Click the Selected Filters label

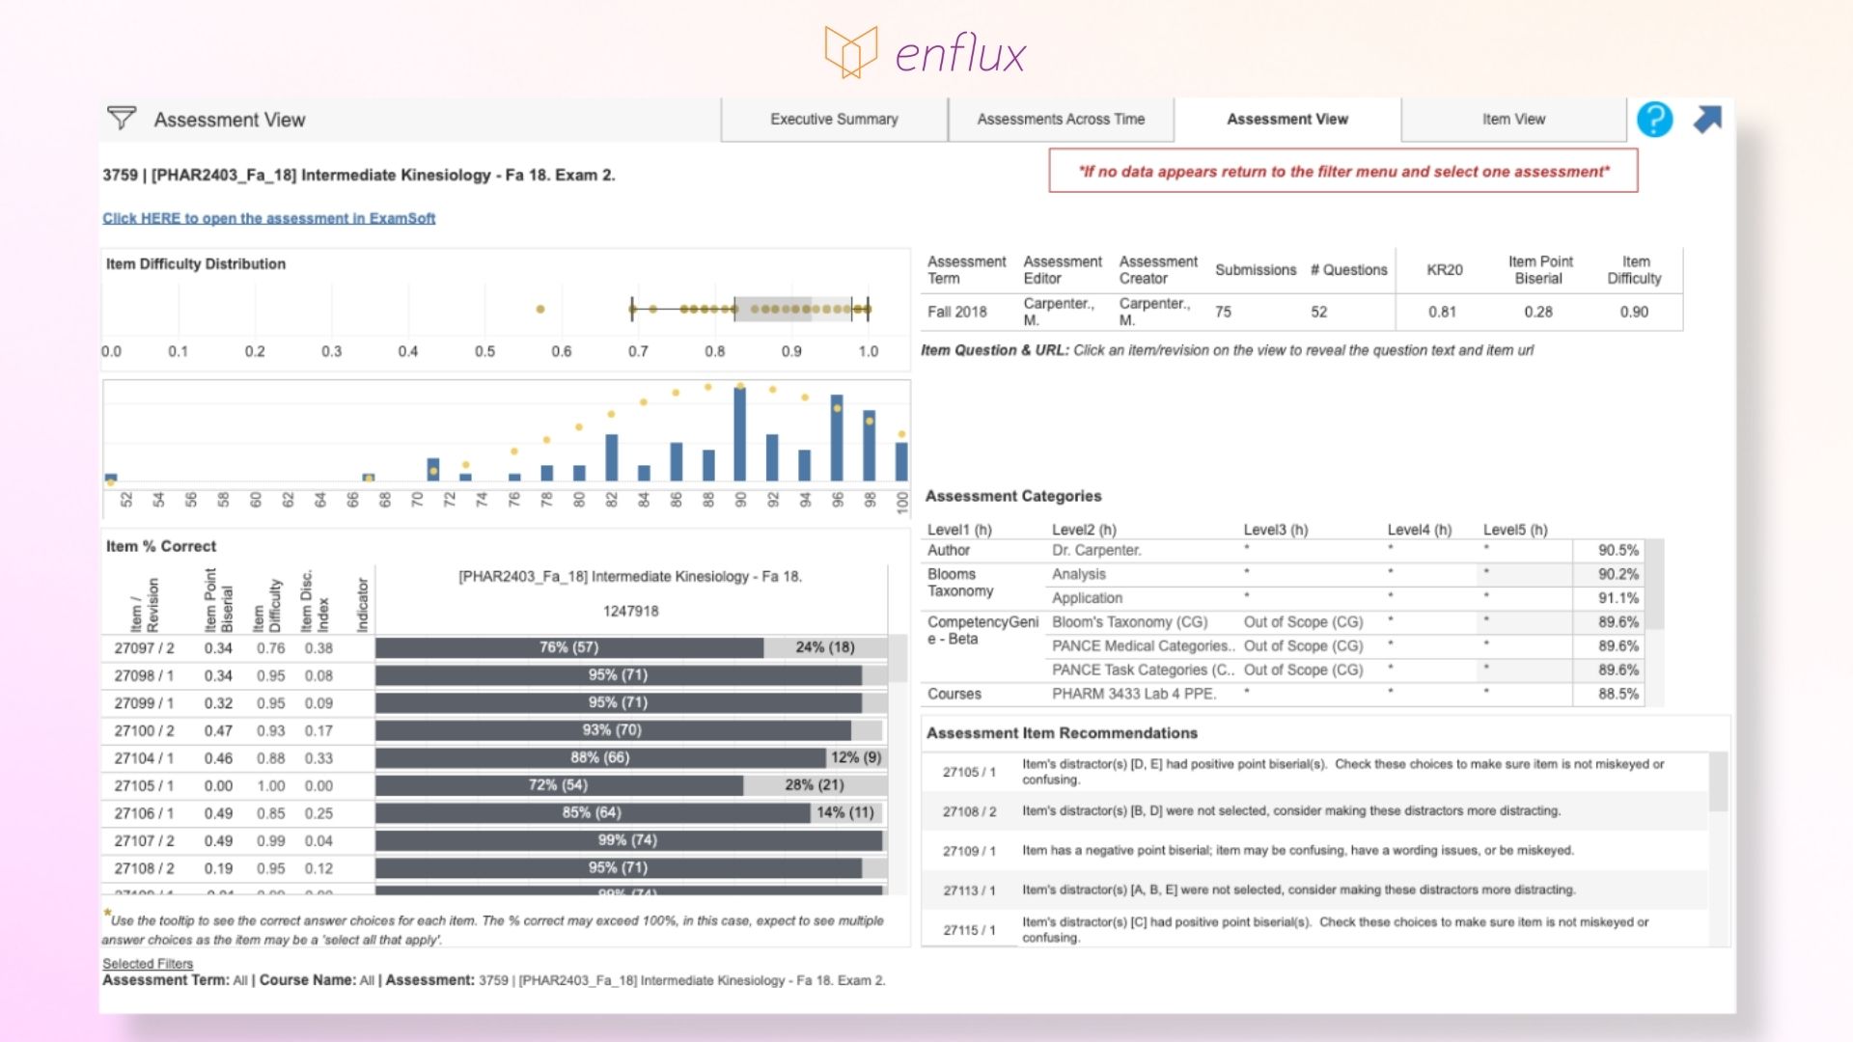pos(147,964)
